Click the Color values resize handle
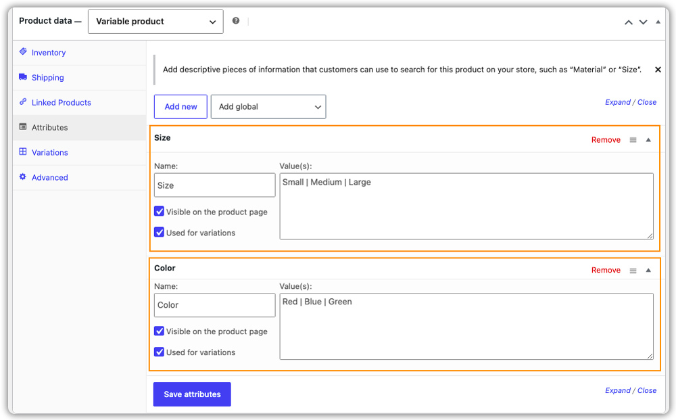The height and width of the screenshot is (420, 676). (650, 356)
